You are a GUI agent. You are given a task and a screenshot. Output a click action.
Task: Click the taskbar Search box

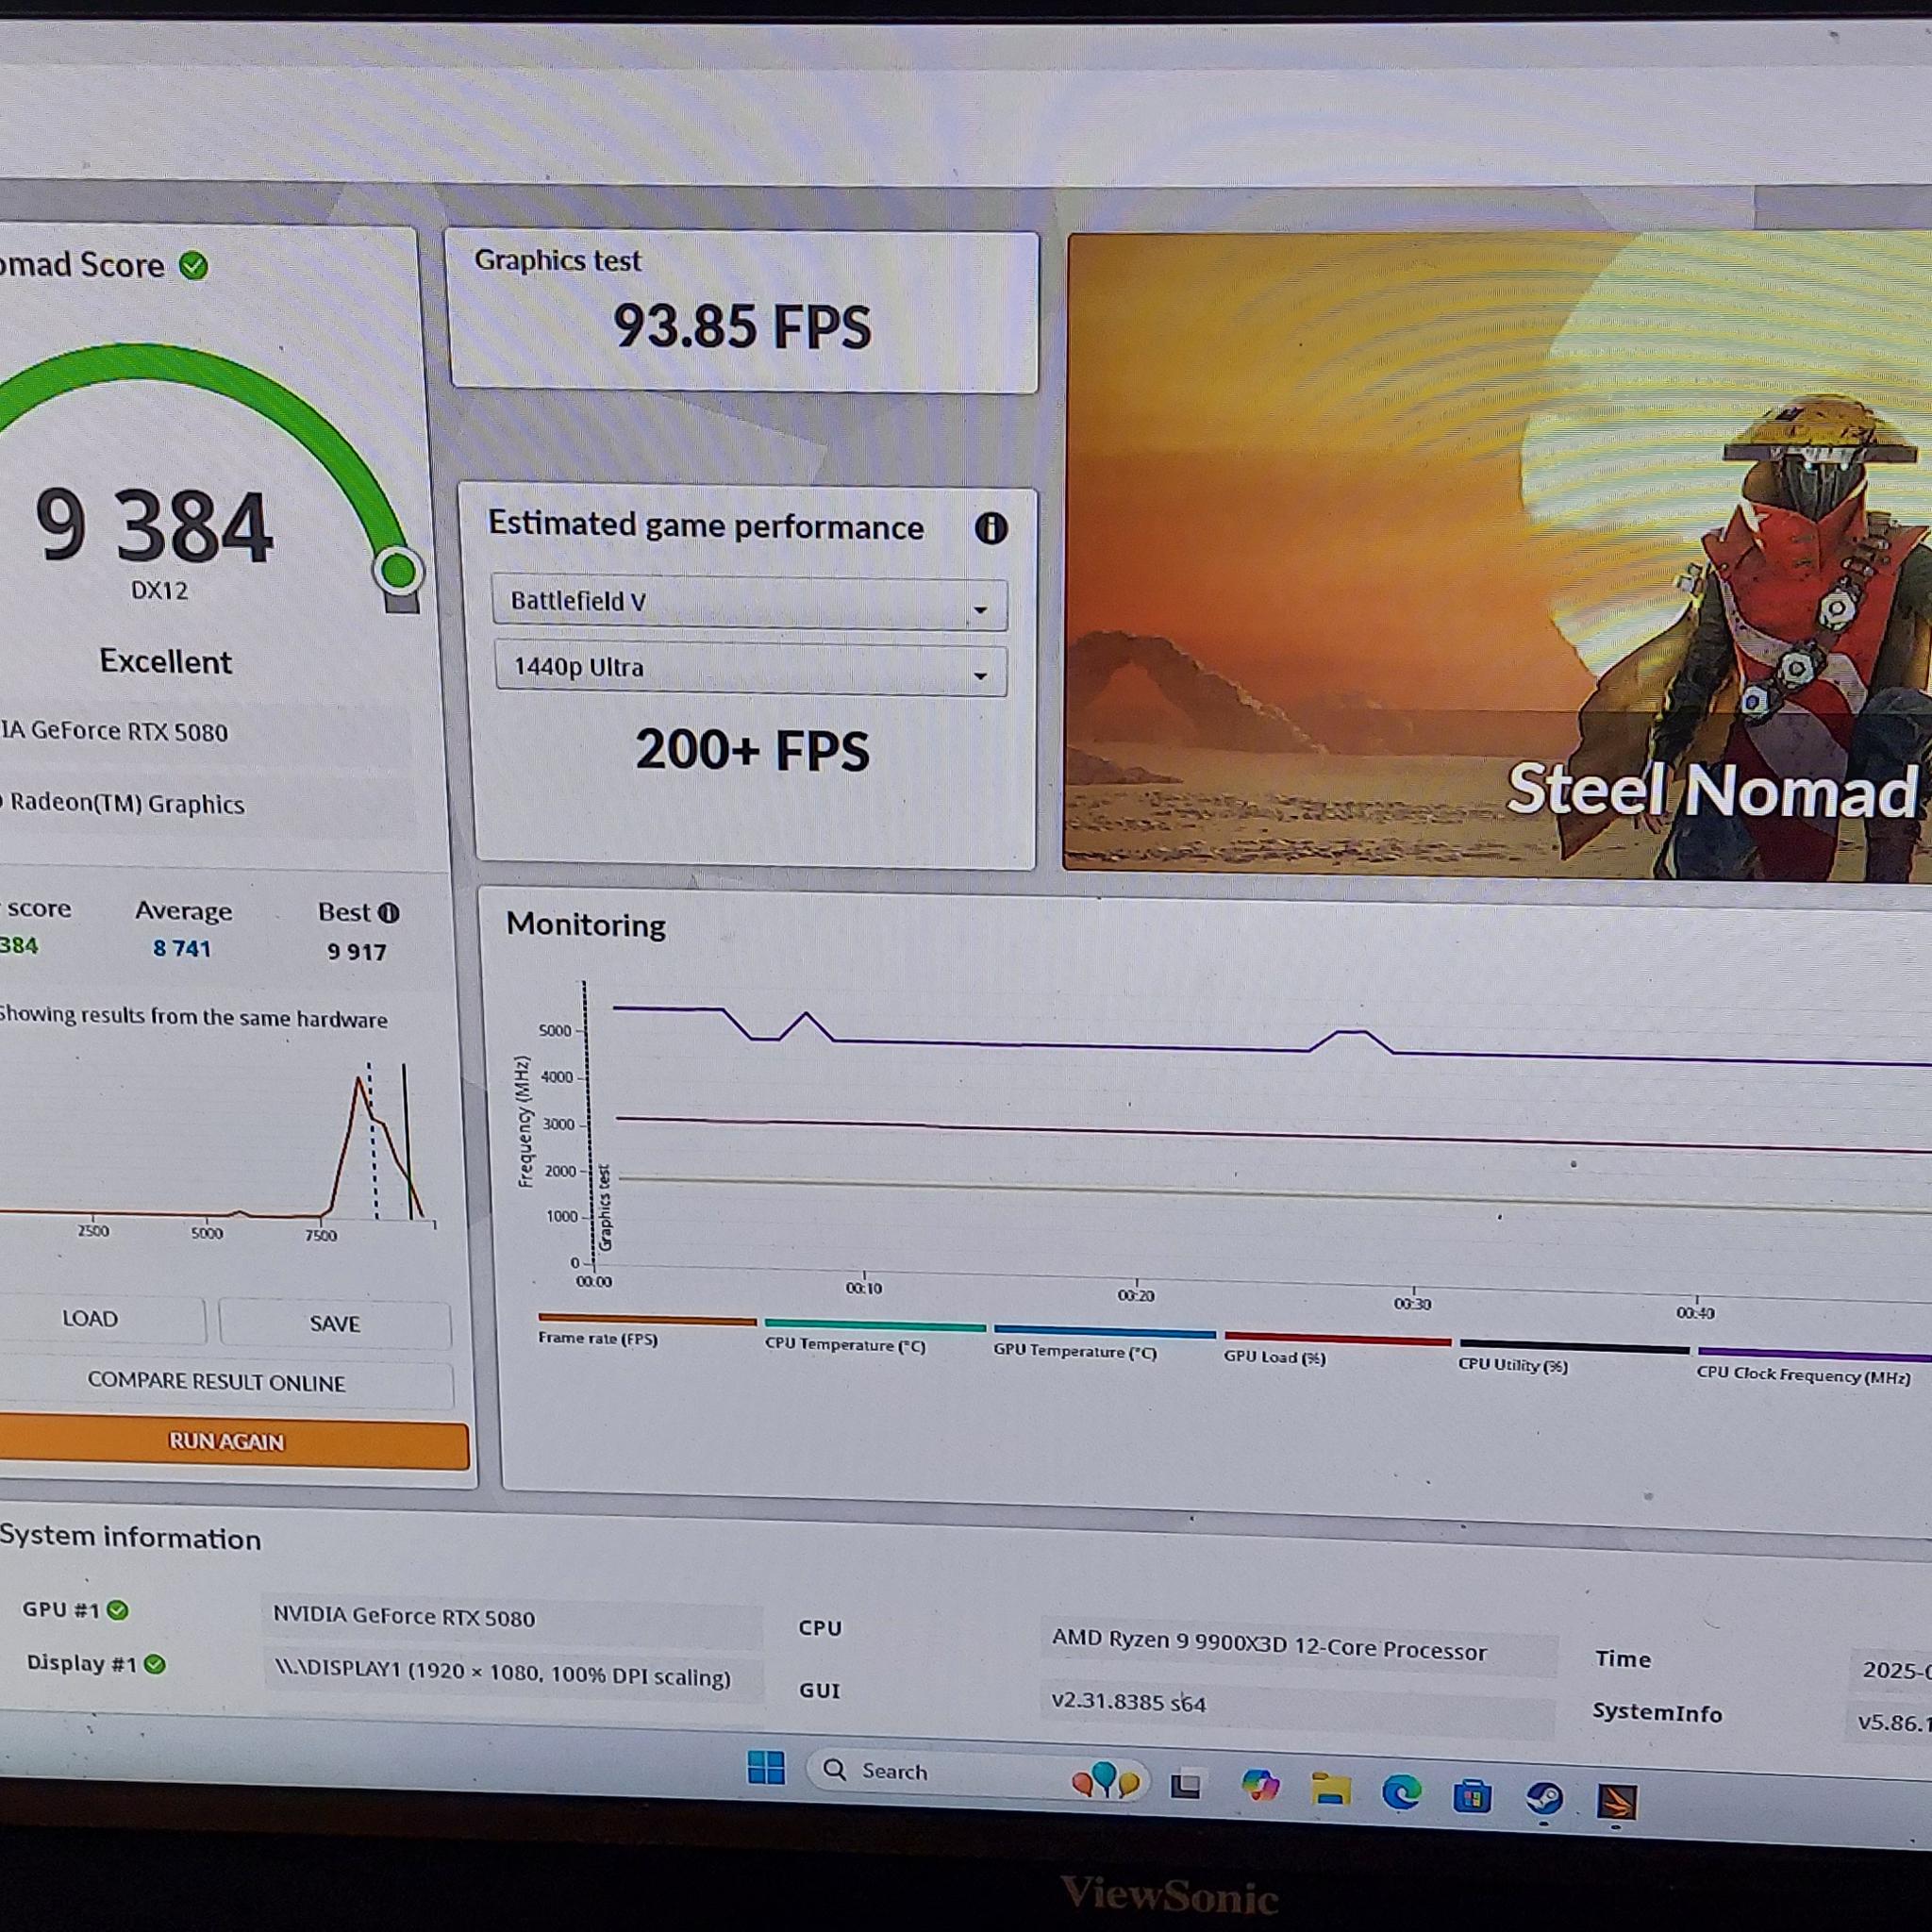977,1775
